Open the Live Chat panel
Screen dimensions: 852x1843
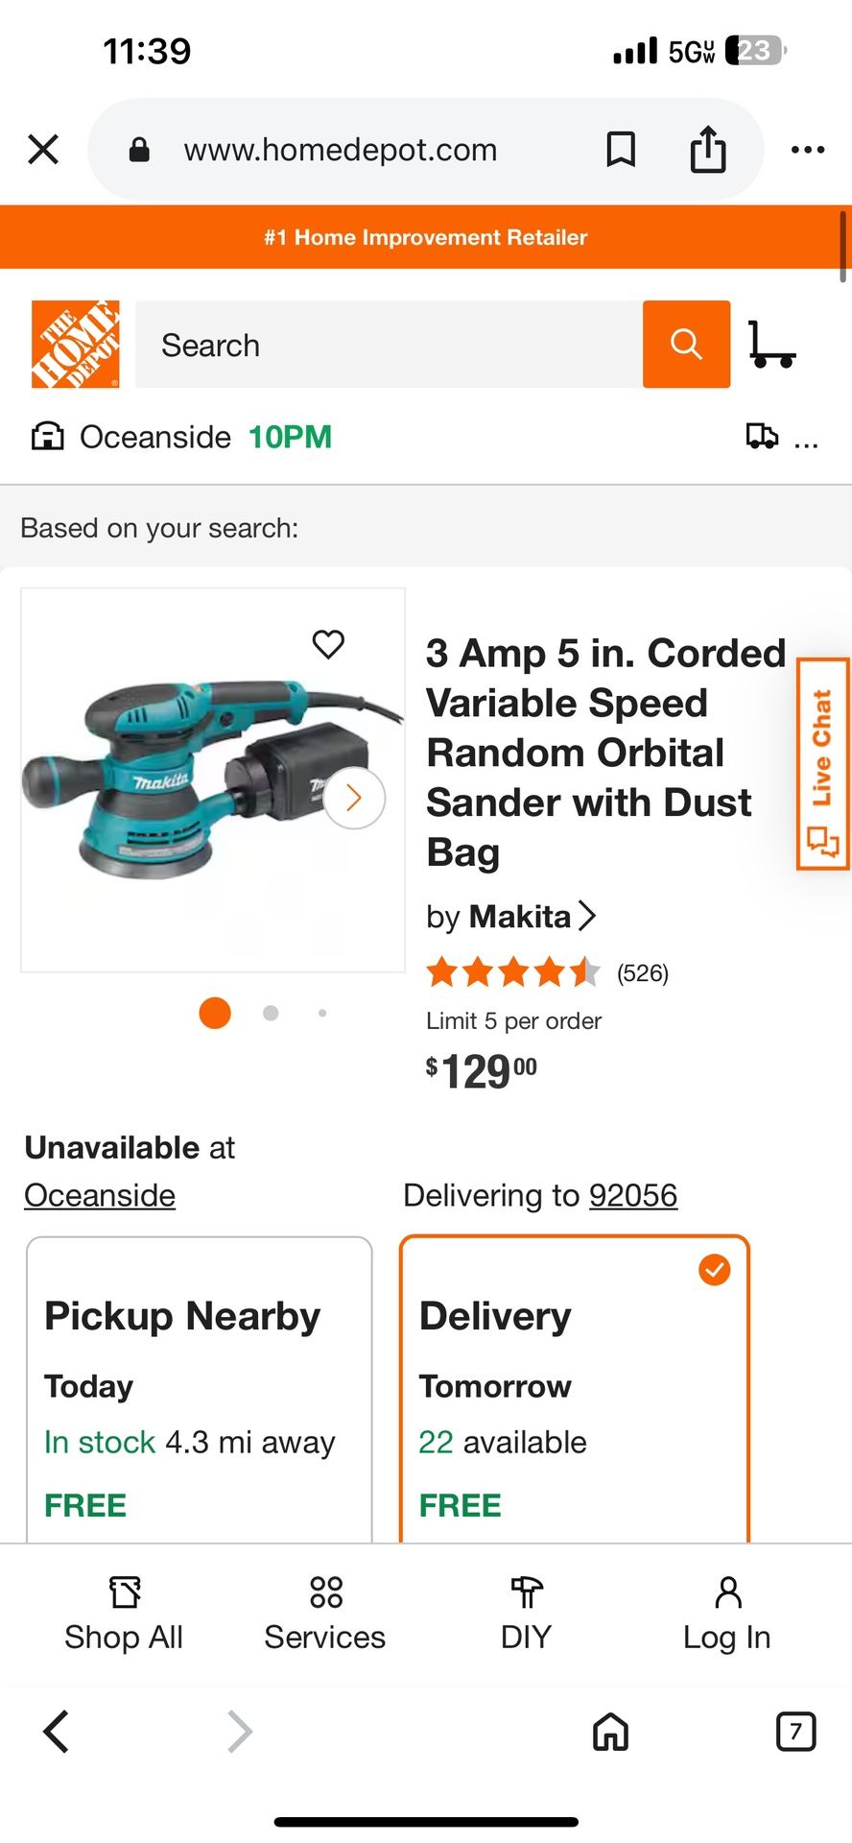822,763
